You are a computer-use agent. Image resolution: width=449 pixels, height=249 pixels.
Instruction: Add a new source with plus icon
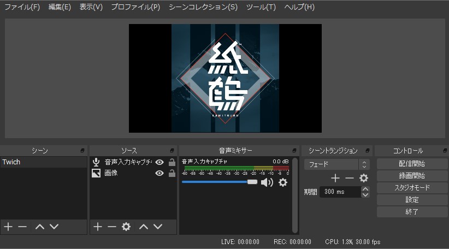tap(98, 227)
